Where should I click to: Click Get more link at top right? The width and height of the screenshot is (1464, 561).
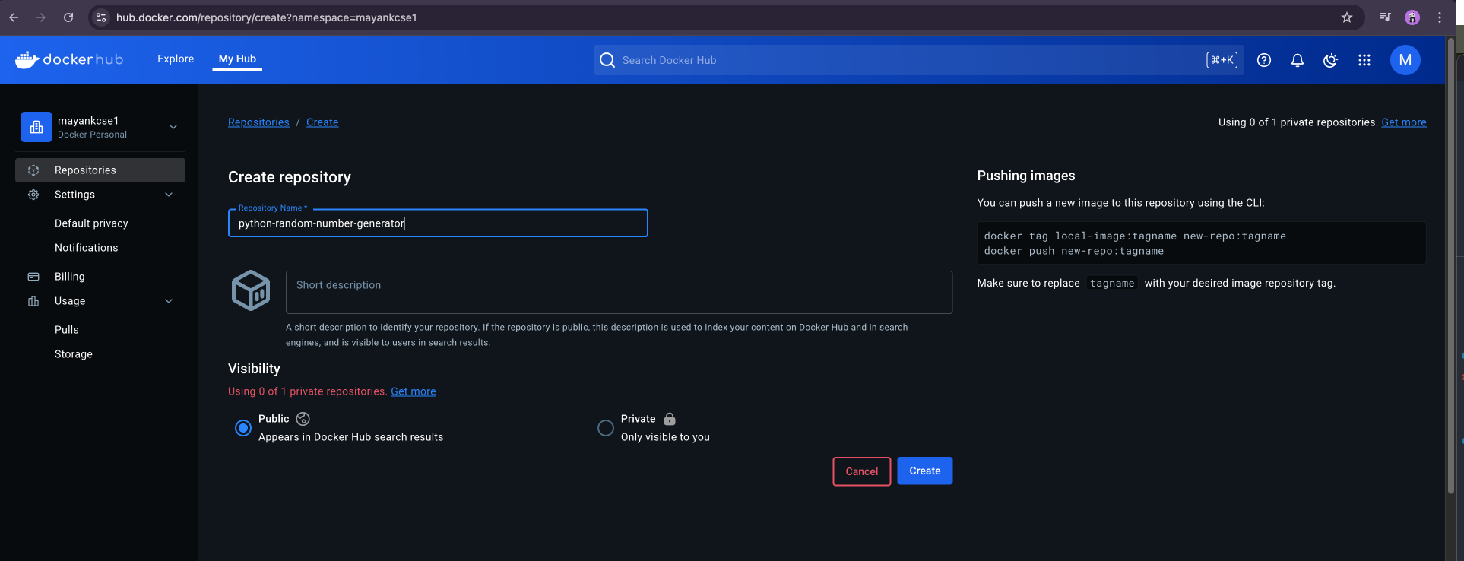click(1404, 122)
